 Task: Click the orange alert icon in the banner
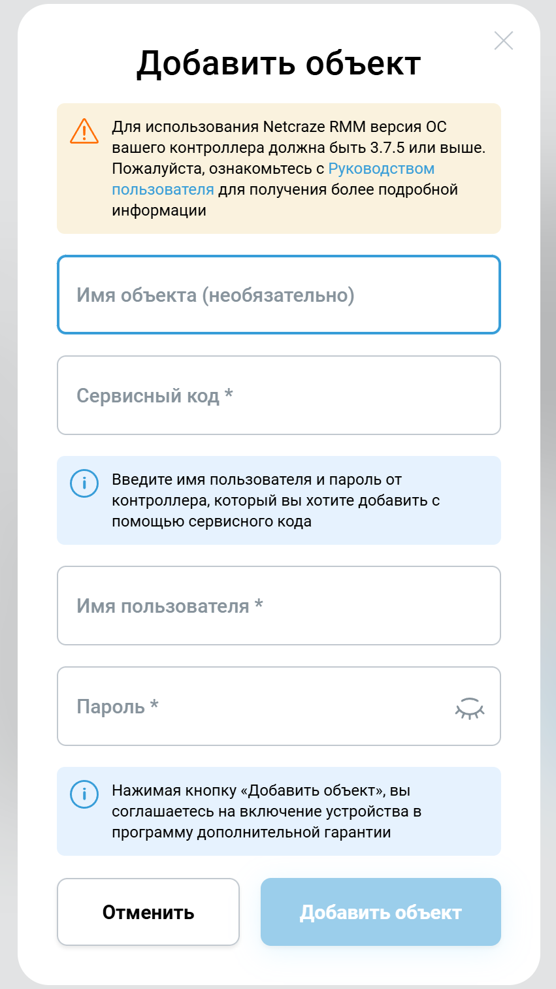pos(84,131)
